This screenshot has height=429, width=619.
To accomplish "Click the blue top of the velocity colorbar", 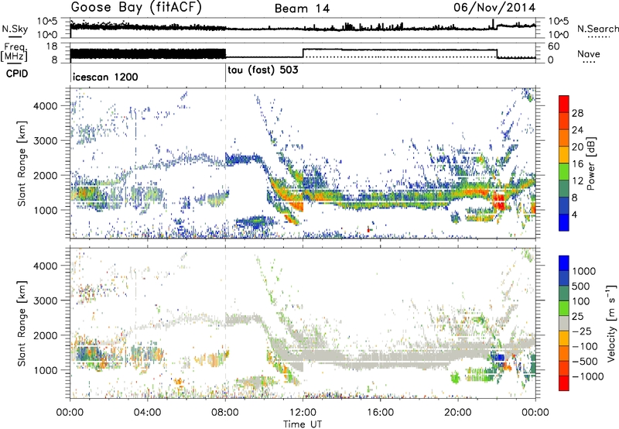I will click(x=564, y=263).
